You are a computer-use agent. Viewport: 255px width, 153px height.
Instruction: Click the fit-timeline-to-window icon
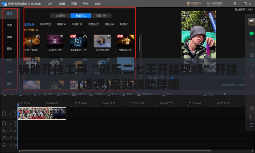(205, 94)
